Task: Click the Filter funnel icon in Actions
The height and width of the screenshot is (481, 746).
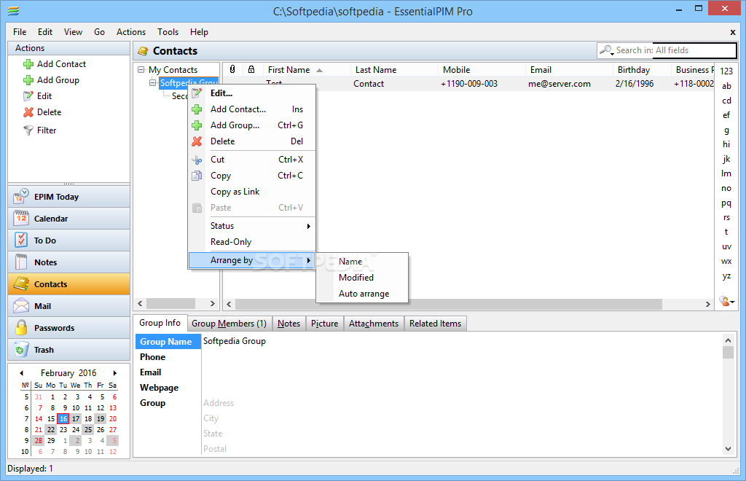Action: click(28, 130)
